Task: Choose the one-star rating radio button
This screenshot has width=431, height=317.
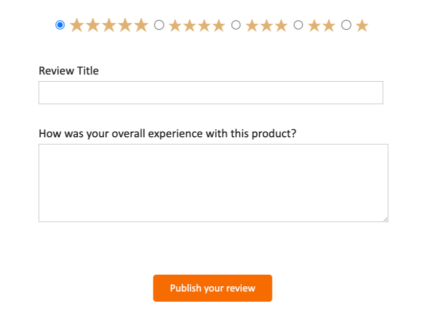Action: point(346,25)
